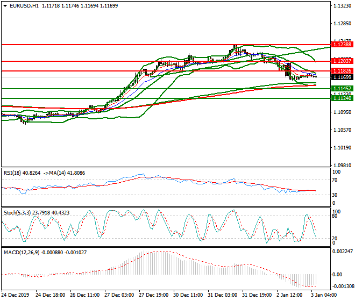This screenshot has width=355, height=301.
Task: Select the green 1.11240 support price label
Action: point(342,98)
